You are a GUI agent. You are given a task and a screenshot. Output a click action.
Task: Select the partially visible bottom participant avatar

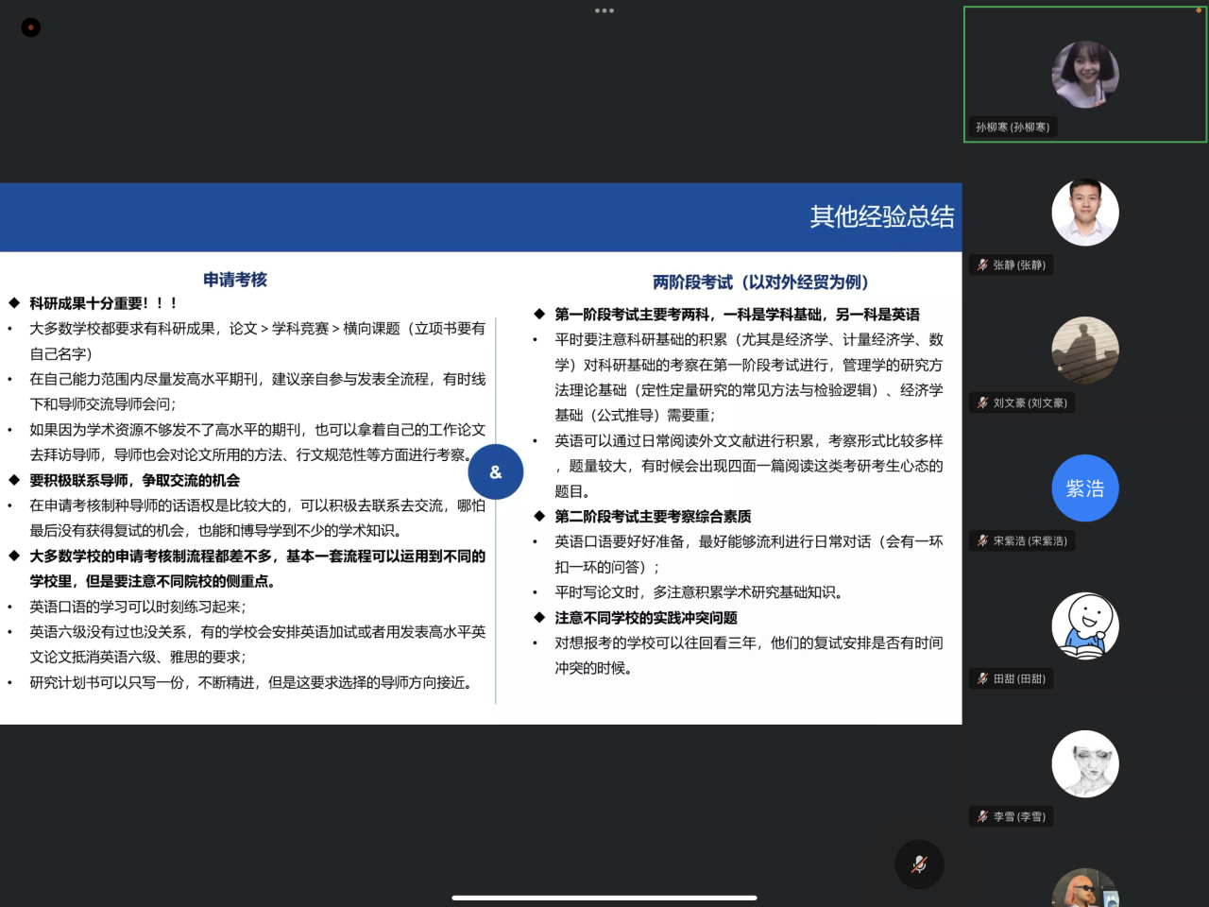[1085, 888]
